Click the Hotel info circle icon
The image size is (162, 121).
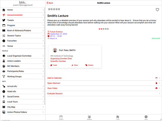(x=4, y=91)
